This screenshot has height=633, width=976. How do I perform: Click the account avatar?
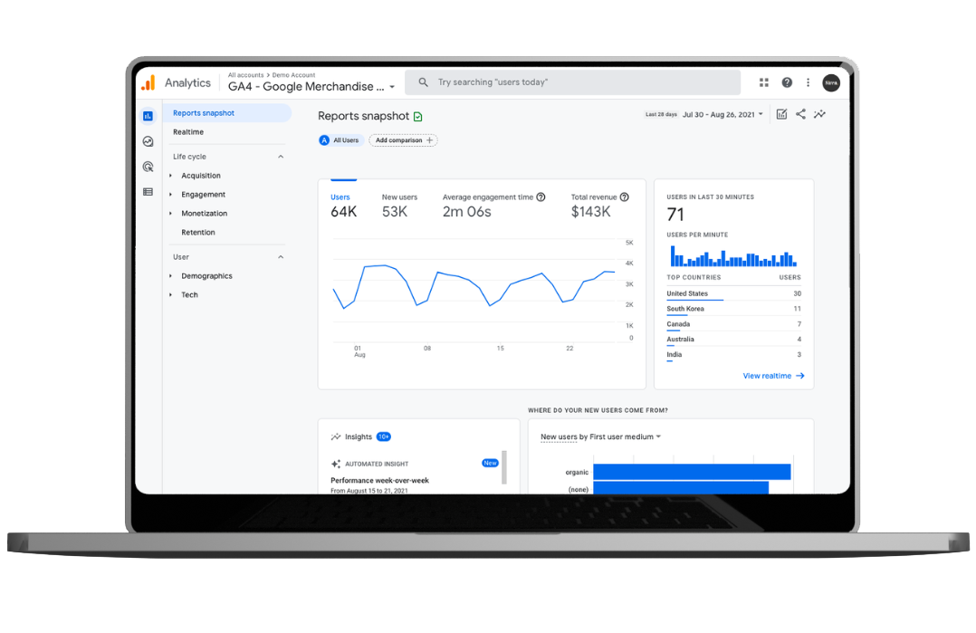[831, 82]
